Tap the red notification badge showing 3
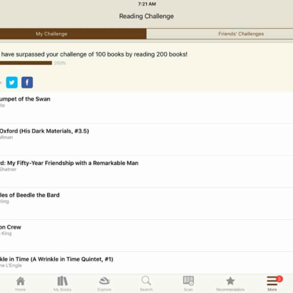Viewport: 293px width, 293px height. click(279, 279)
